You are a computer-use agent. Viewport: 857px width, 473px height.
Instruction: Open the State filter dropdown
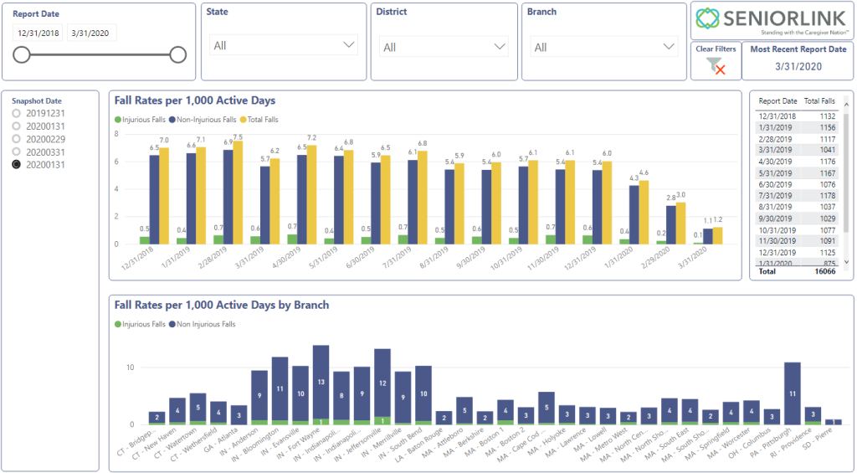284,45
